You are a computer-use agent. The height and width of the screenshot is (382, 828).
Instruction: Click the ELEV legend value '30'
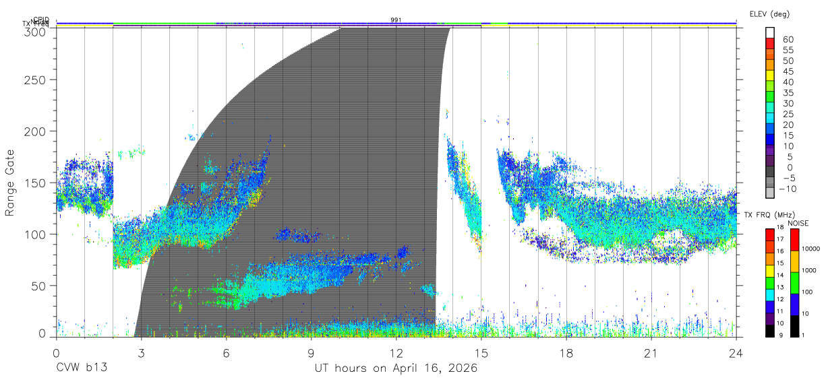[x=788, y=104]
